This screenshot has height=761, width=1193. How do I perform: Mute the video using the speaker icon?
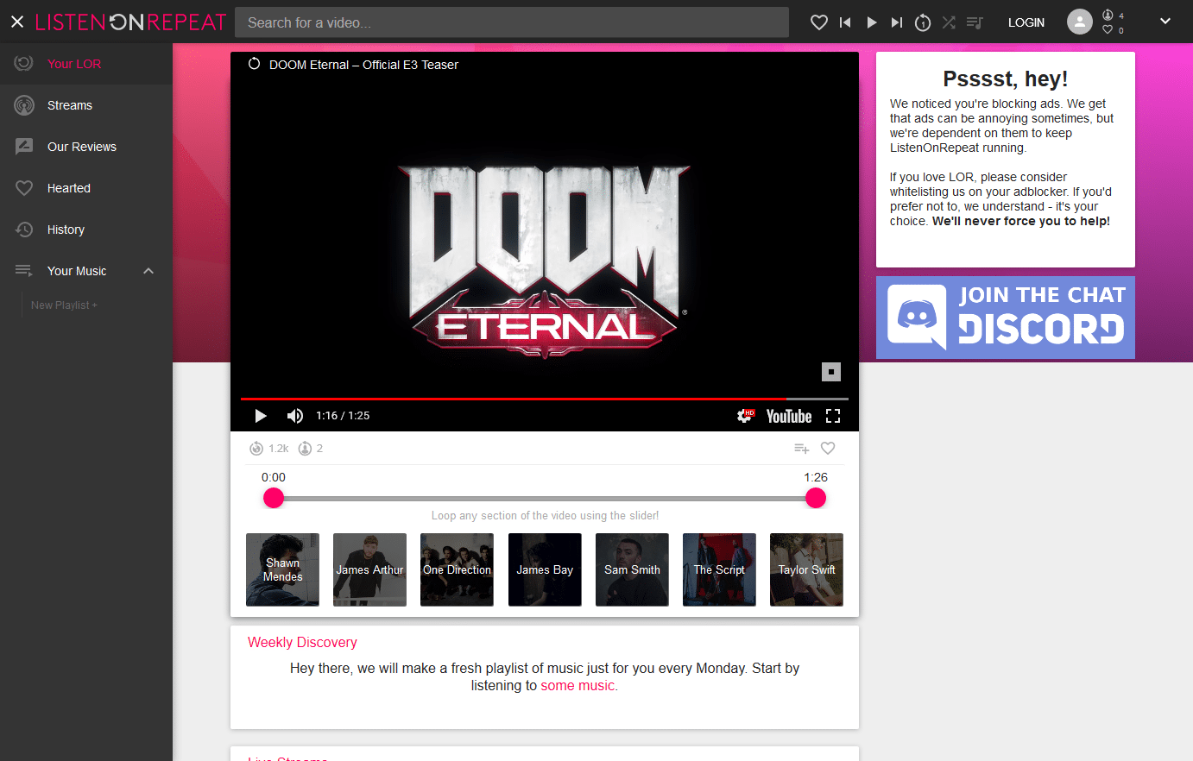tap(295, 416)
